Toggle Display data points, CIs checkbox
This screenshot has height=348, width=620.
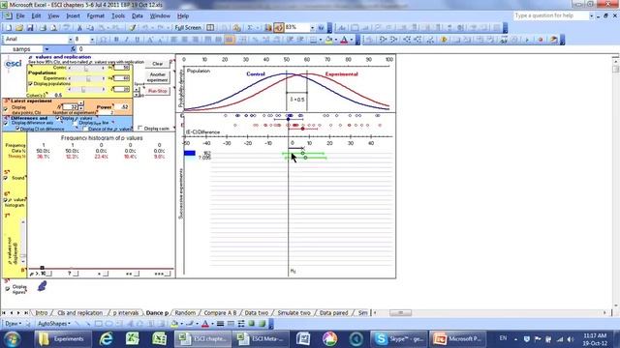coord(6,109)
